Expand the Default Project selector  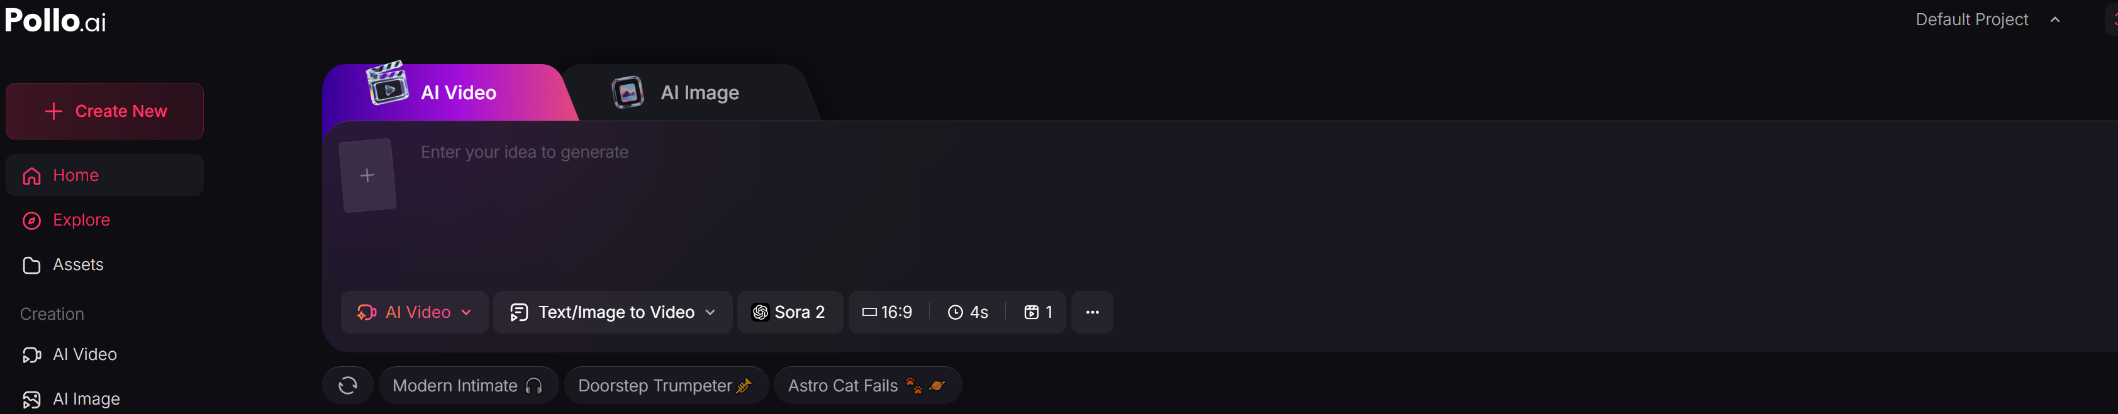[x=1987, y=19]
